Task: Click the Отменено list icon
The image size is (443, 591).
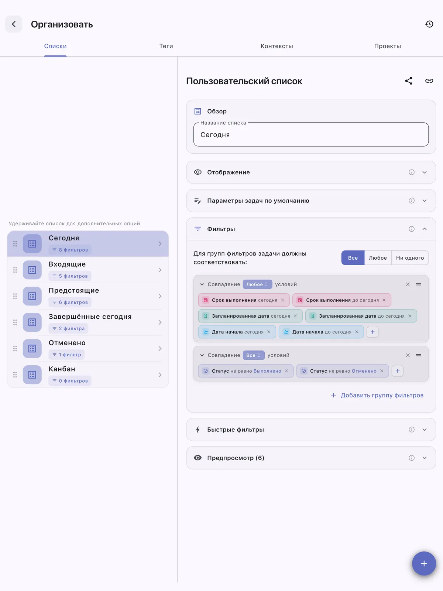Action: (x=32, y=349)
